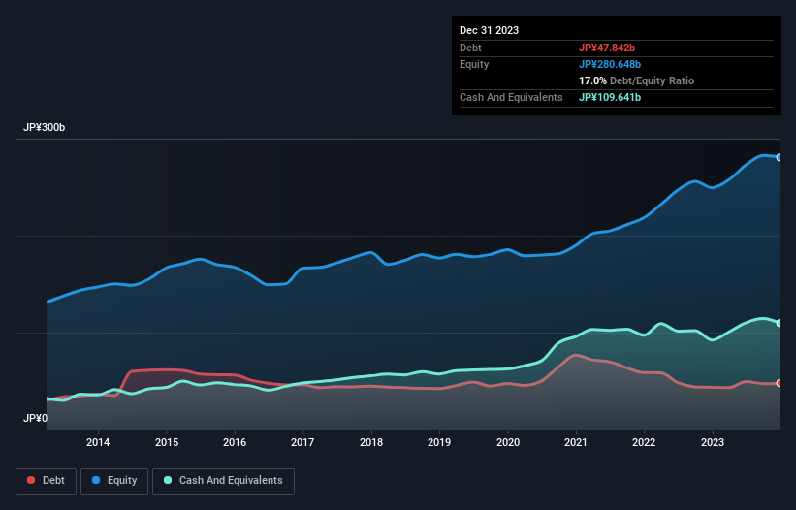Click the 2016 x-axis label
Image resolution: width=796 pixels, height=510 pixels.
(235, 442)
